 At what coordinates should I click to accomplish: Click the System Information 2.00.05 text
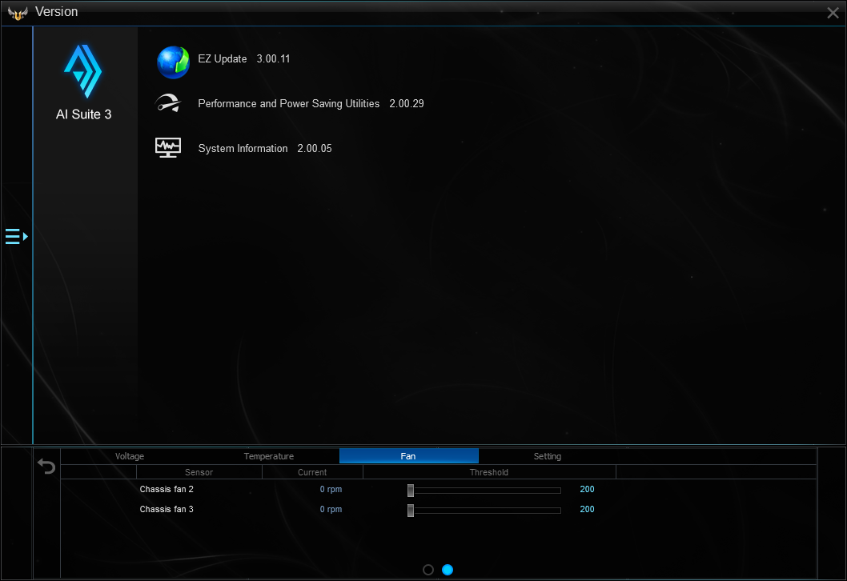click(265, 149)
